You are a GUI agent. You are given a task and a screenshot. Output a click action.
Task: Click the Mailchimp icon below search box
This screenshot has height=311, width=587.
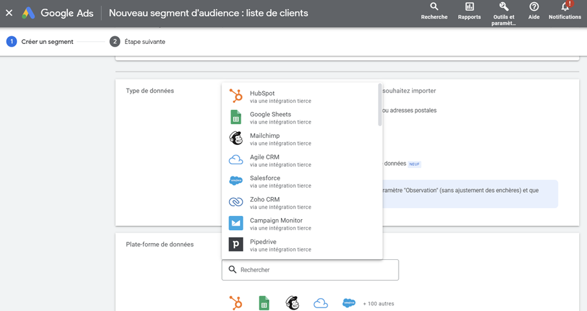point(293,303)
